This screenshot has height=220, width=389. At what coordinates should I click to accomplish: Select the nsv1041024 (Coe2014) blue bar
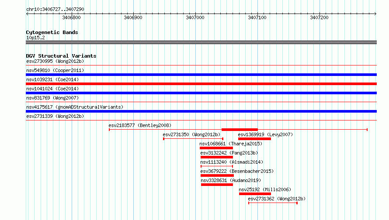click(201, 93)
